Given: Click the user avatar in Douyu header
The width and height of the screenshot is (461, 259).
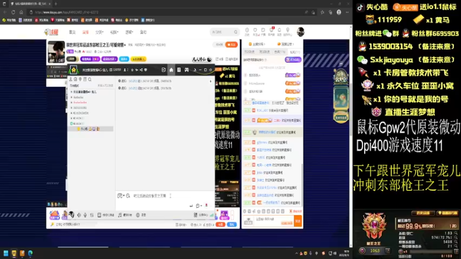Looking at the screenshot, I should pyautogui.click(x=300, y=32).
